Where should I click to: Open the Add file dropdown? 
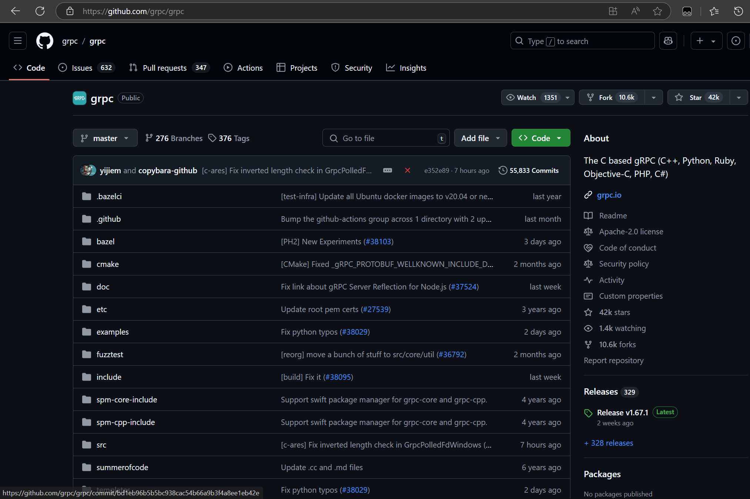[x=480, y=138]
